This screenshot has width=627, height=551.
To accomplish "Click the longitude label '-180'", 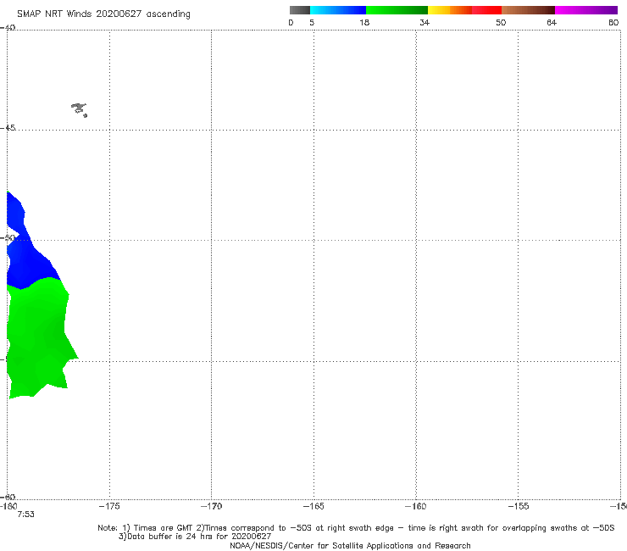I will pyautogui.click(x=8, y=506).
